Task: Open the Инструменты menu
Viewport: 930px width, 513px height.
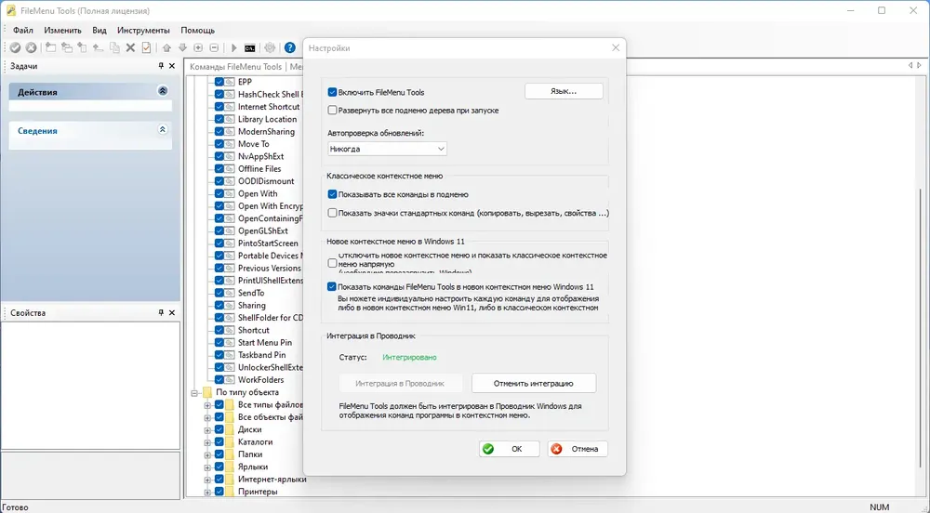Action: coord(143,31)
